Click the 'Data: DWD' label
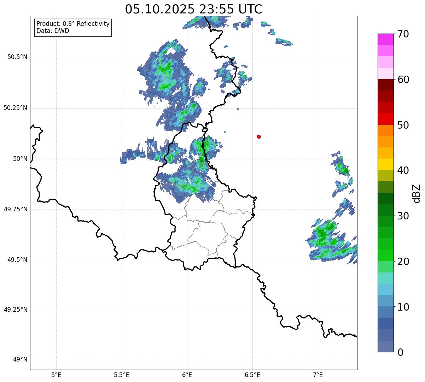425x382 pixels. click(x=53, y=31)
